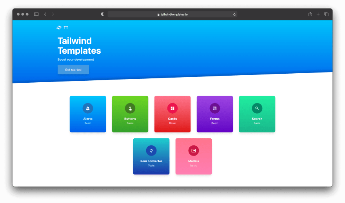
Task: Open the Modals window icon
Action: tap(194, 150)
